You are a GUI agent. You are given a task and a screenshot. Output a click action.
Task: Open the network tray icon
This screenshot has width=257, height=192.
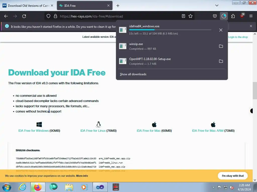pos(226,187)
